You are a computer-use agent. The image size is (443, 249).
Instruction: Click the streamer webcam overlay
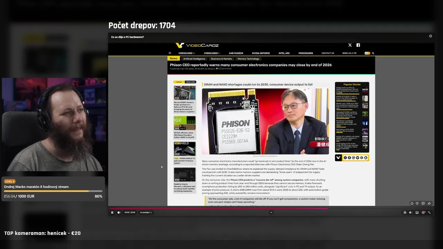54,124
